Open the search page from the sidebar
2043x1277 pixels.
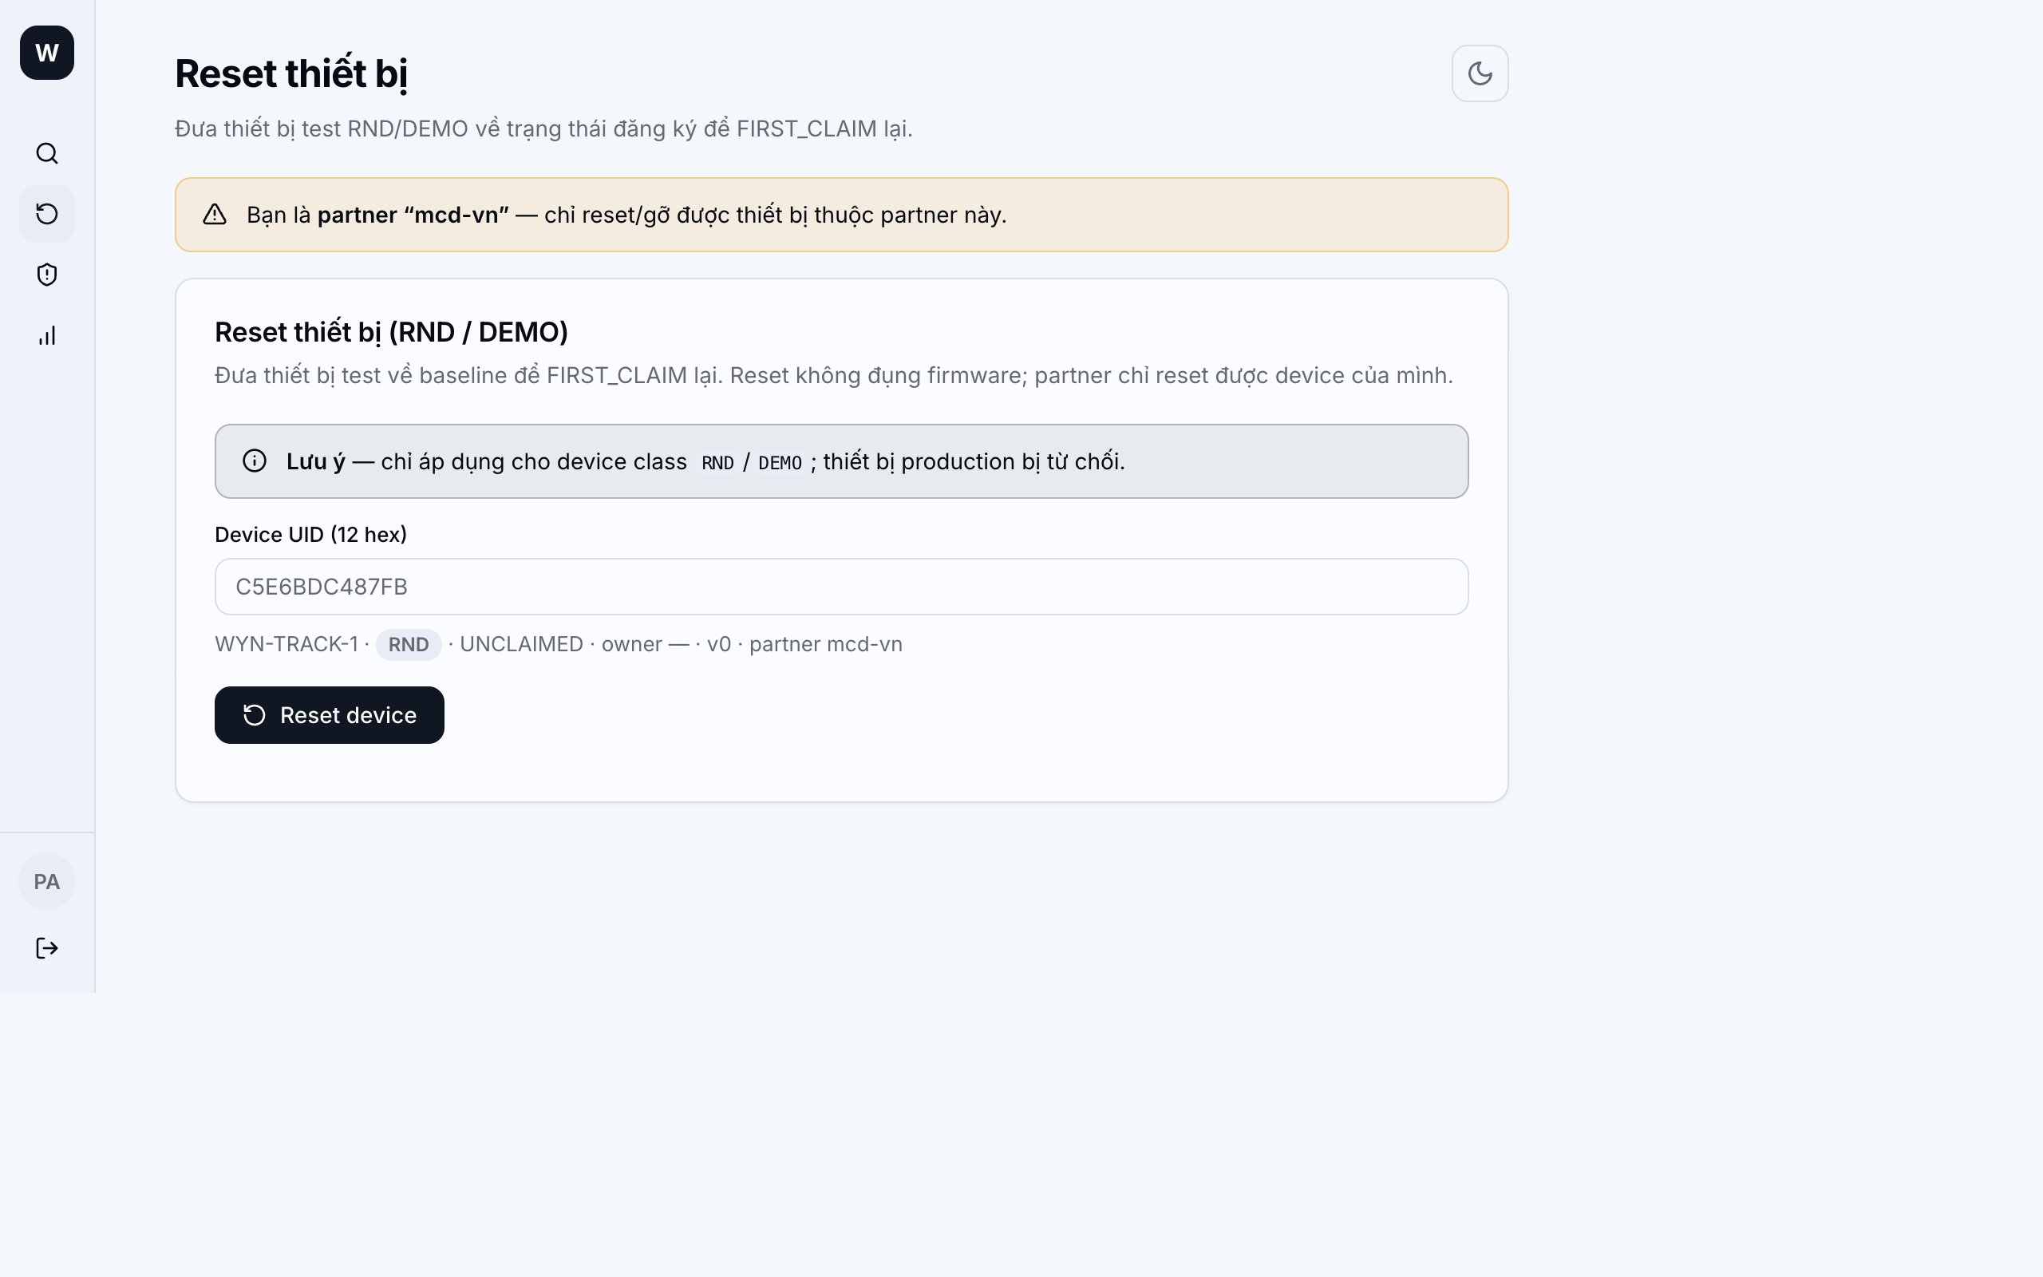click(47, 153)
